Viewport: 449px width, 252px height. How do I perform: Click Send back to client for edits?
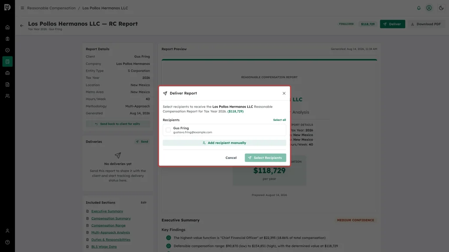(x=118, y=124)
